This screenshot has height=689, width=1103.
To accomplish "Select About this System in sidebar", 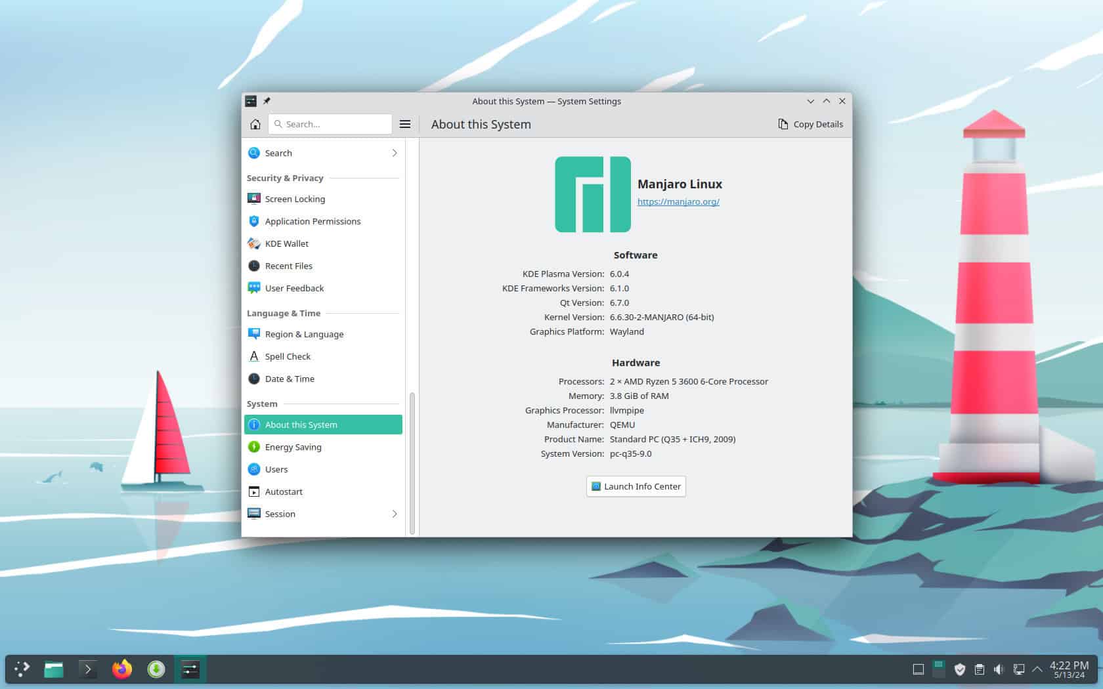I will [301, 425].
